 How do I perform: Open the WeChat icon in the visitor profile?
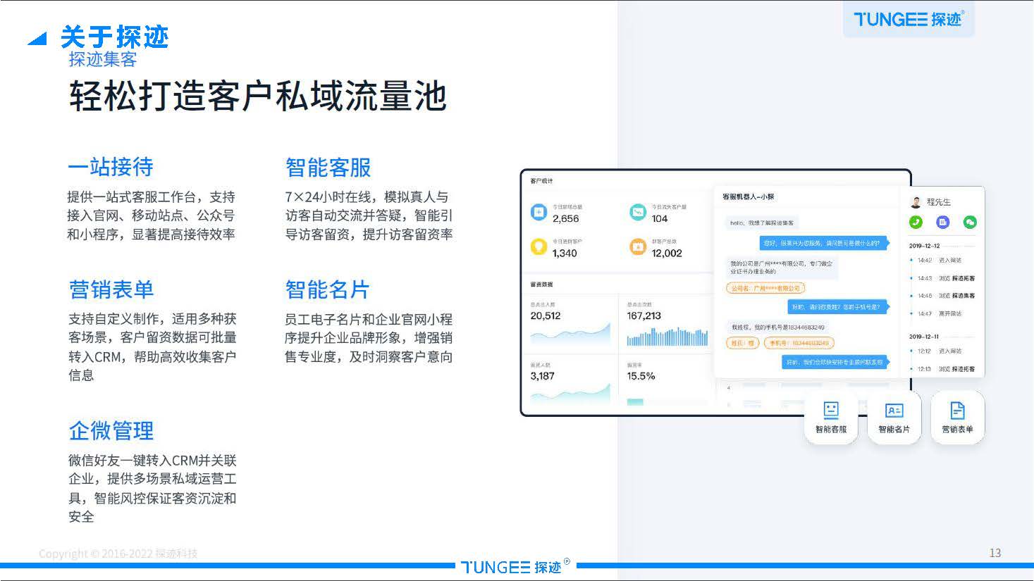point(970,222)
